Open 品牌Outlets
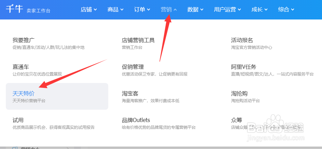 136,120
